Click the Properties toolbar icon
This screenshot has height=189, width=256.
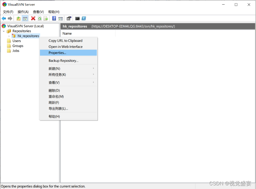tap(69, 19)
